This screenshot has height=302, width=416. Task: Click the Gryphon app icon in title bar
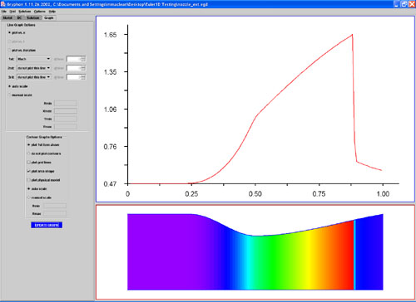(x=3, y=4)
